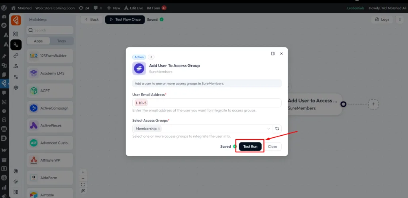Open the comments bubble in admin bar
The height and width of the screenshot is (198, 408).
(98, 8)
